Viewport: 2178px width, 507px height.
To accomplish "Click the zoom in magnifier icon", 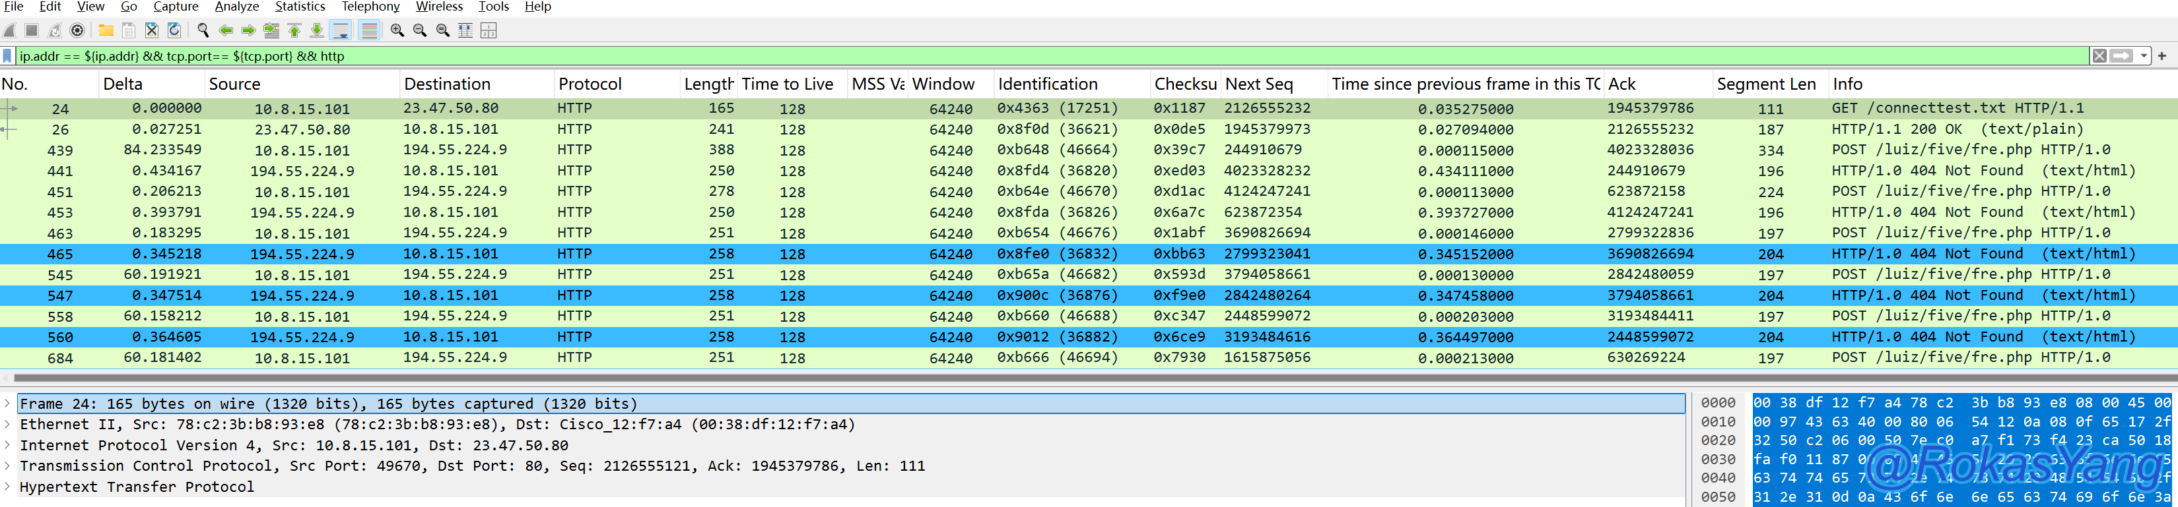I will [397, 30].
